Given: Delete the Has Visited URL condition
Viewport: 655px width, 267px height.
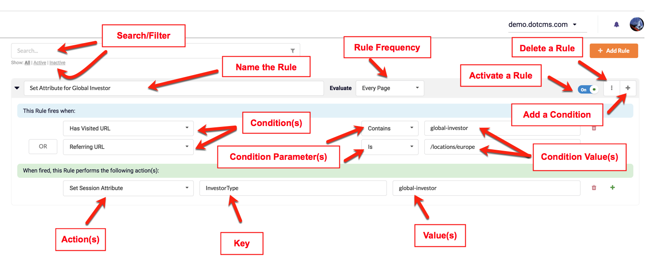Looking at the screenshot, I should [594, 128].
